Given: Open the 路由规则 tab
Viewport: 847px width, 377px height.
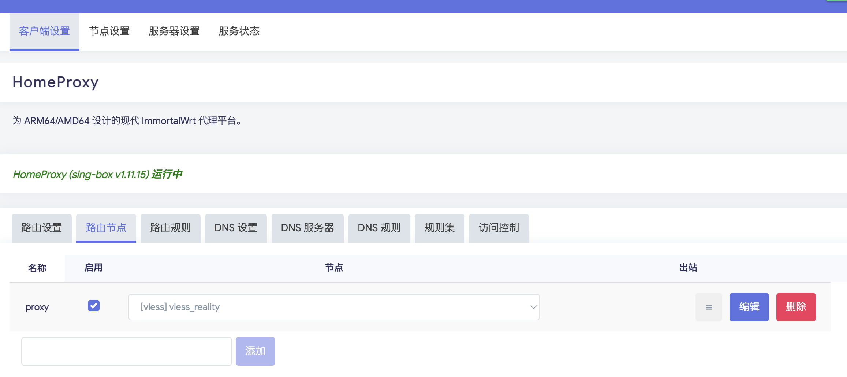Looking at the screenshot, I should click(x=170, y=228).
